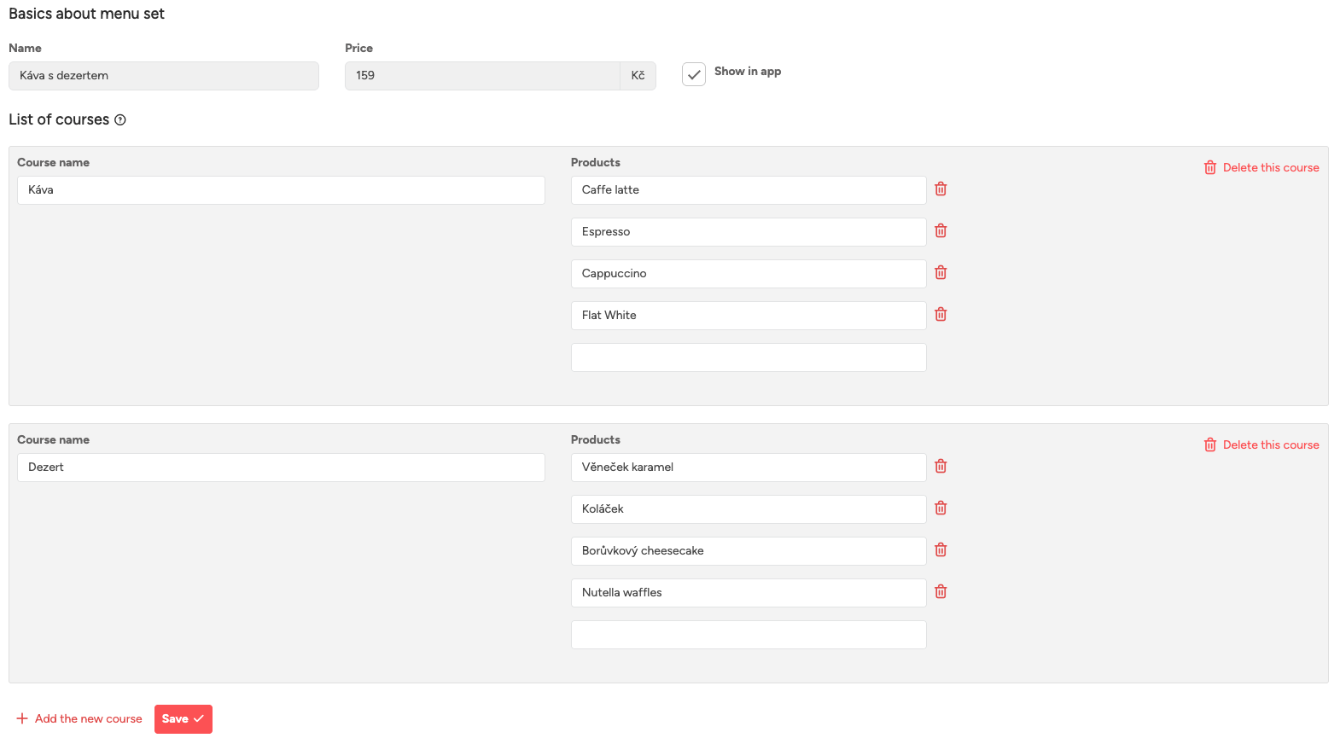
Task: Click the Basics about menu set heading
Action: (86, 14)
